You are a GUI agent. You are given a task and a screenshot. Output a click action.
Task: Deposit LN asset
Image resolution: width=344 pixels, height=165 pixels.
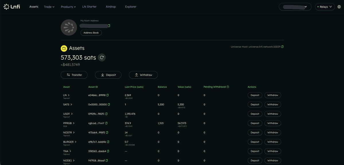(255, 95)
